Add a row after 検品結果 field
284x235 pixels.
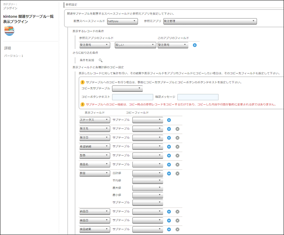pos(169,229)
